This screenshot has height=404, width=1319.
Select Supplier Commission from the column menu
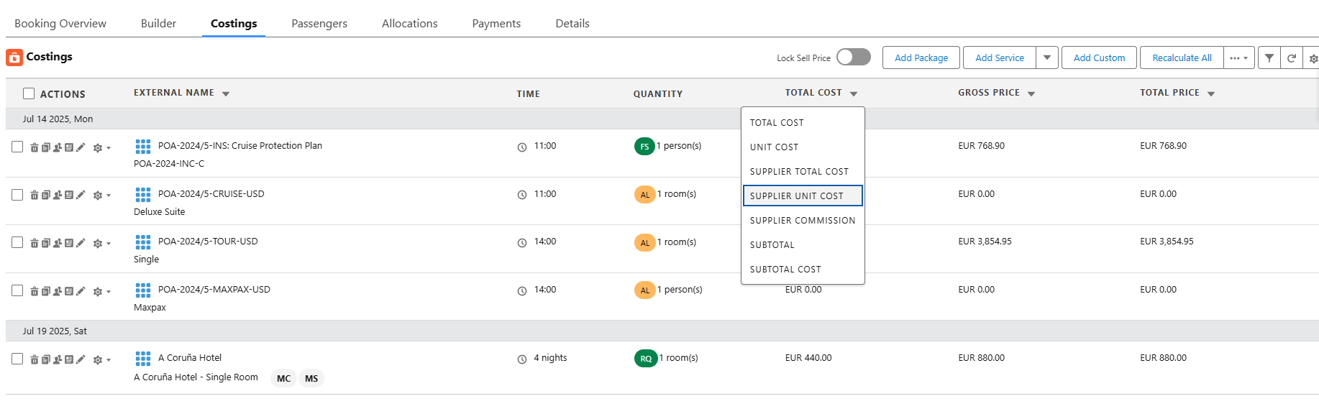[x=802, y=221]
